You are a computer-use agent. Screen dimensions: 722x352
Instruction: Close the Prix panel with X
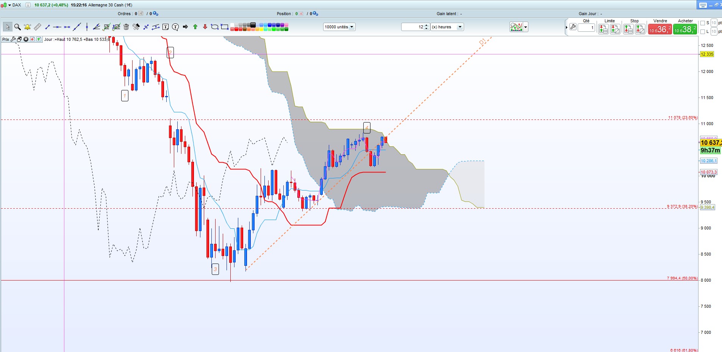point(26,39)
